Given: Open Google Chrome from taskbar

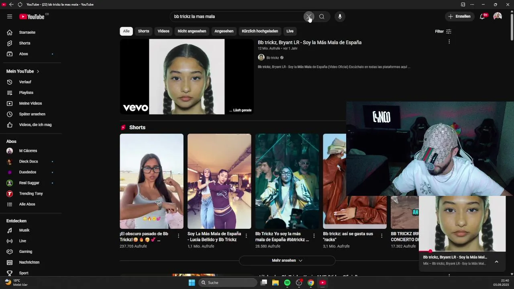Looking at the screenshot, I should (x=311, y=283).
